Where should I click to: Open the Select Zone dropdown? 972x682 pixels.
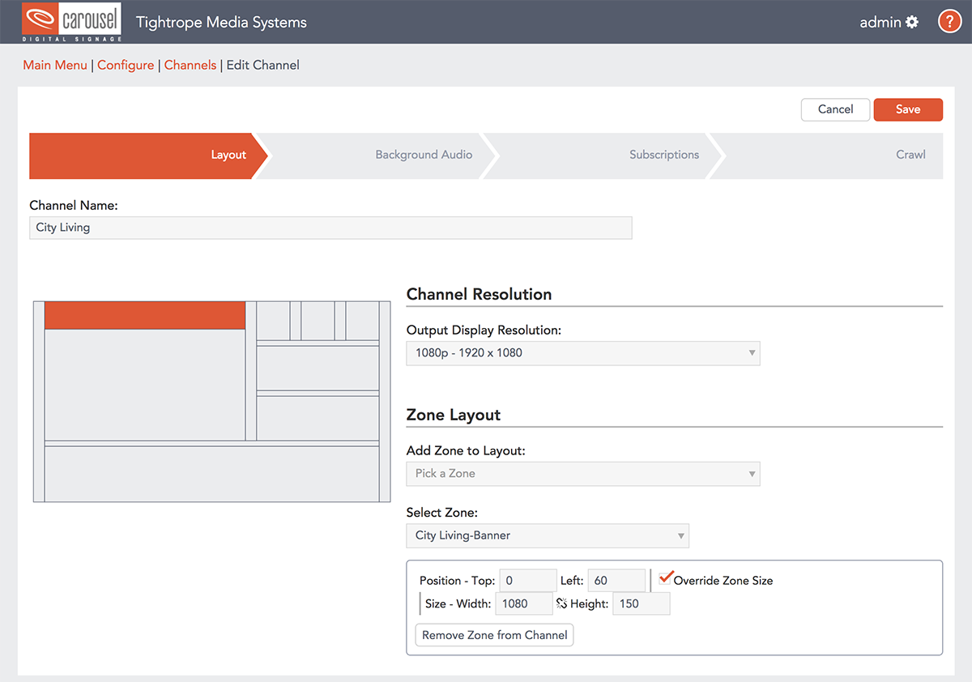[547, 535]
